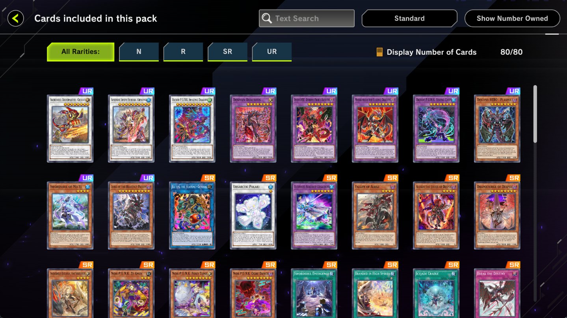Grab the vertical card list scrollbar
The height and width of the screenshot is (318, 567).
point(535,114)
